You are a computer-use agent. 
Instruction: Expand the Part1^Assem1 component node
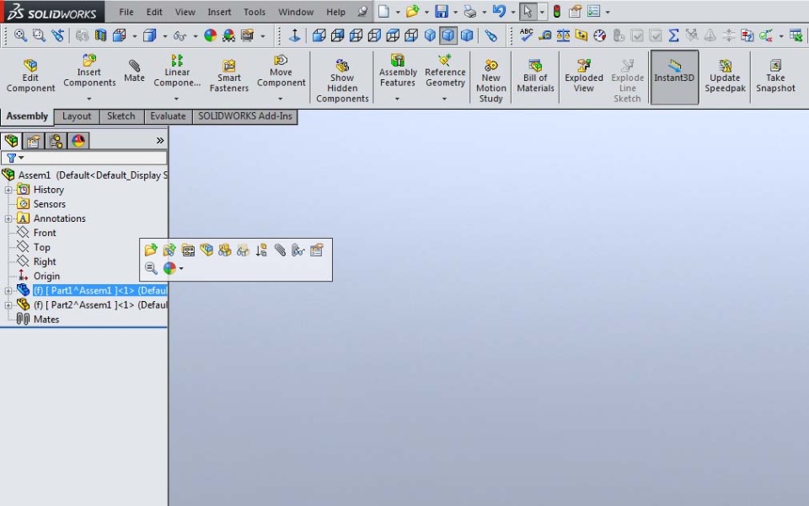[x=8, y=291]
